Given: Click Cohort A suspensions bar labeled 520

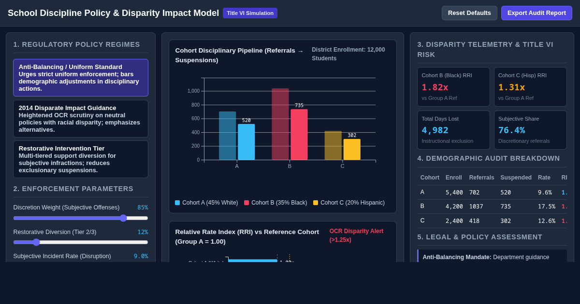Looking at the screenshot, I should click(246, 142).
